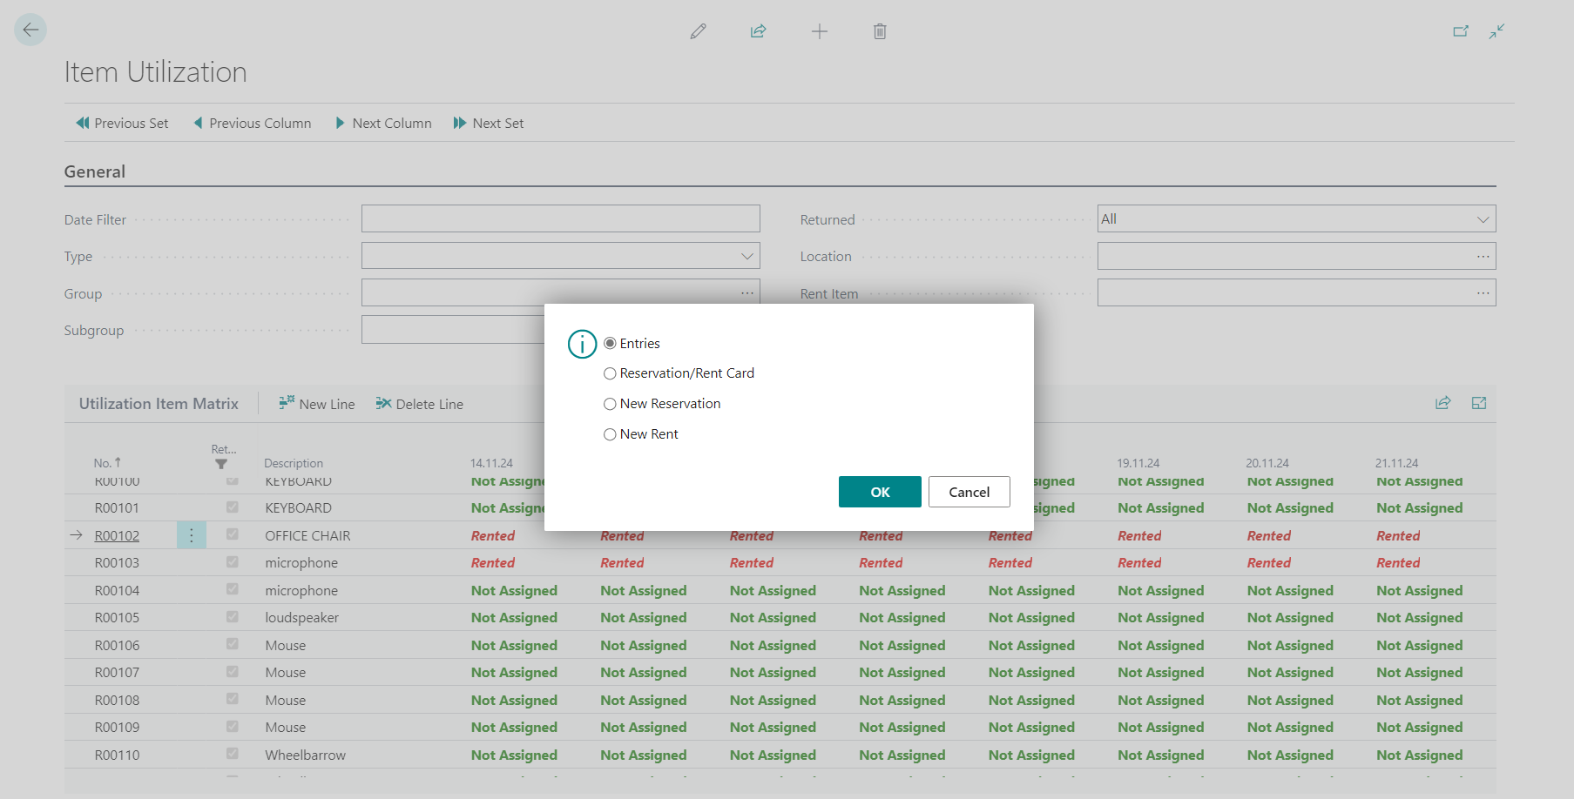Screen dimensions: 1574x799
Task: Click the trash delete icon
Action: 880,31
